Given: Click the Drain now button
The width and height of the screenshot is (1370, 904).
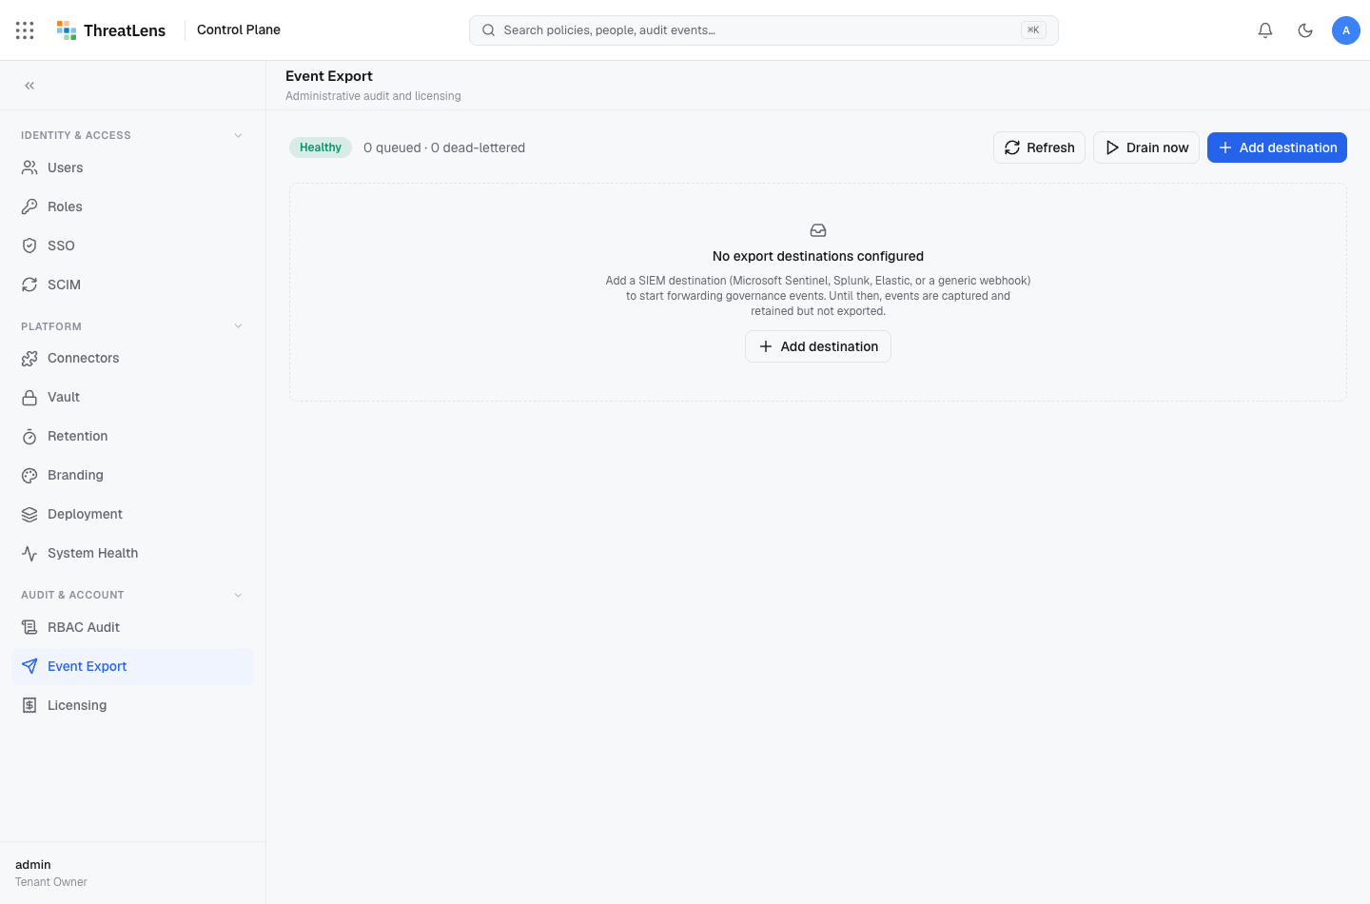Looking at the screenshot, I should coord(1146,147).
